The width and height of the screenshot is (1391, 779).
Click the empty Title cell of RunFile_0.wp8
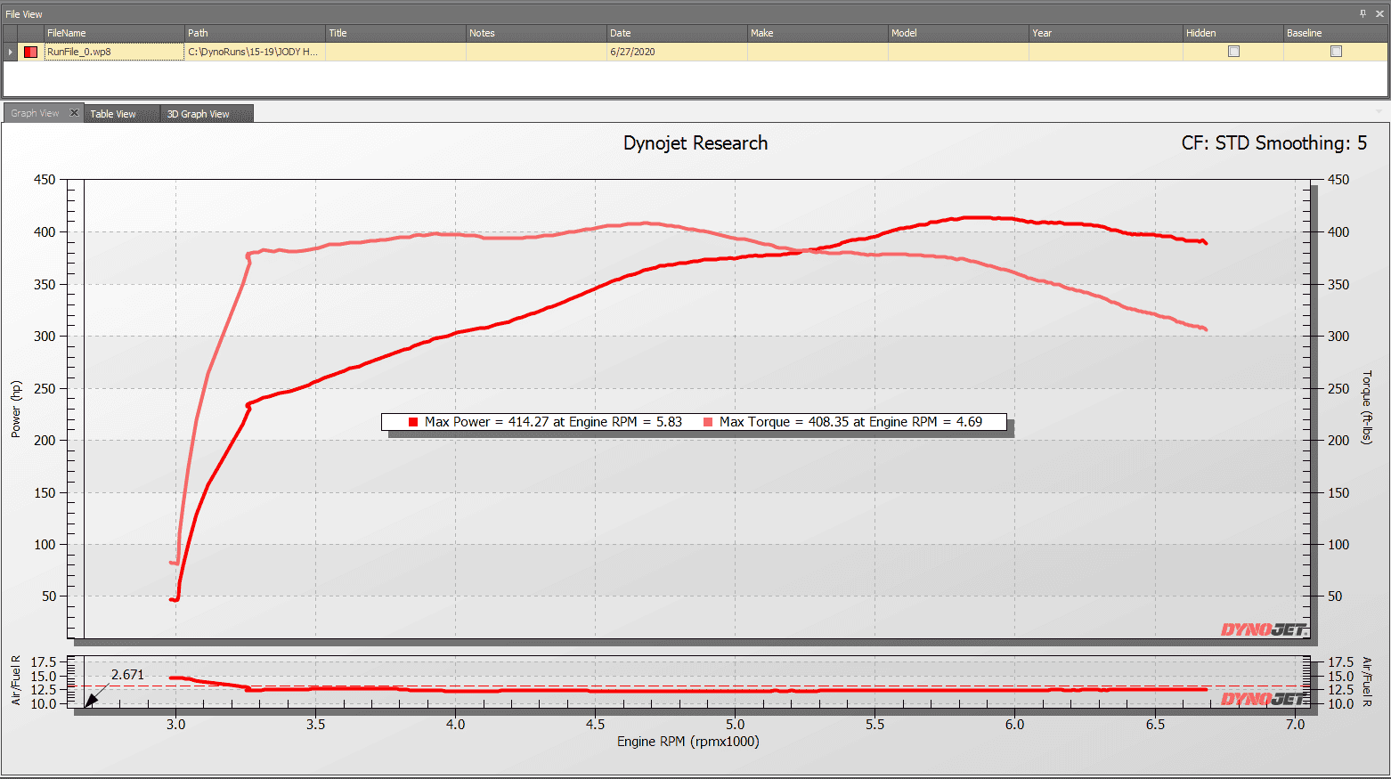pyautogui.click(x=395, y=52)
